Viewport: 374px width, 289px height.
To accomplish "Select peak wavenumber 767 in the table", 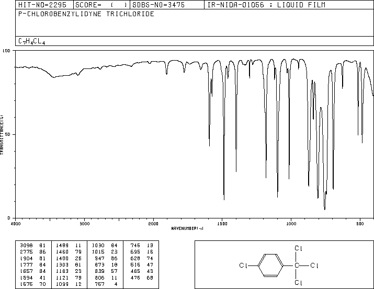I will click(x=100, y=284).
